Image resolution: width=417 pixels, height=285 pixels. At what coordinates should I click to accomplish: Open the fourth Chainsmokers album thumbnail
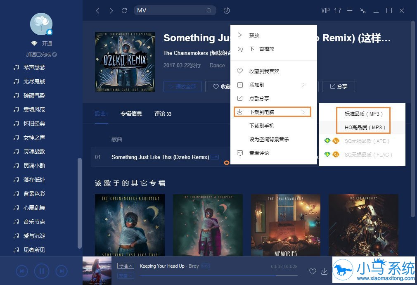(364, 225)
